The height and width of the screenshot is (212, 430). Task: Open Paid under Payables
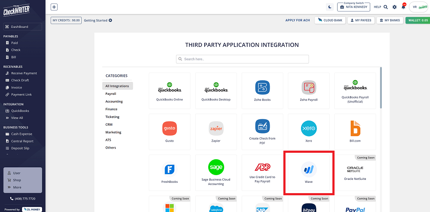[12, 42]
